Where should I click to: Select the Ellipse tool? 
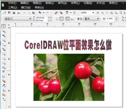(4, 58)
